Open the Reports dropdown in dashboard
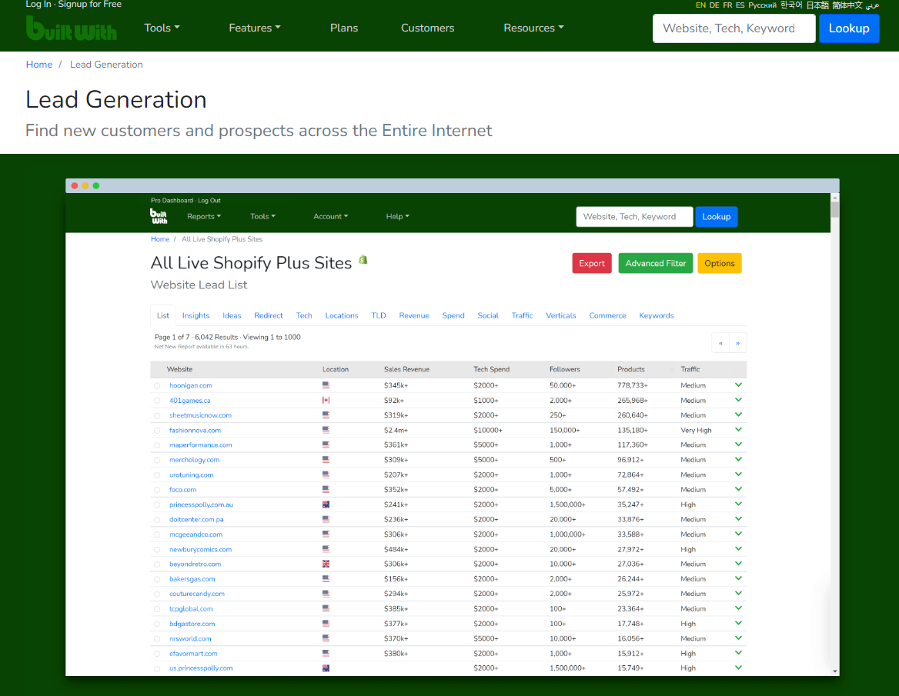899x696 pixels. [203, 217]
